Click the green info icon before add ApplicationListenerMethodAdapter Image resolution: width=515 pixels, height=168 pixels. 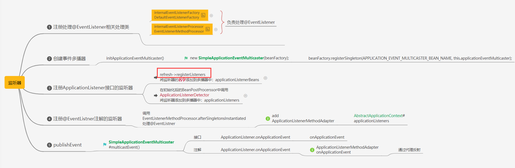click(x=268, y=118)
